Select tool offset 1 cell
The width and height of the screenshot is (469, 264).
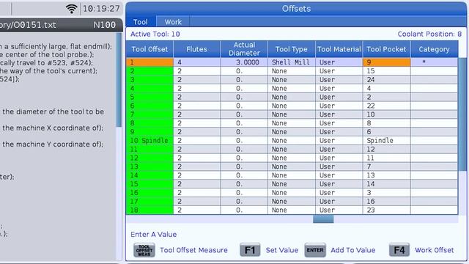point(149,62)
